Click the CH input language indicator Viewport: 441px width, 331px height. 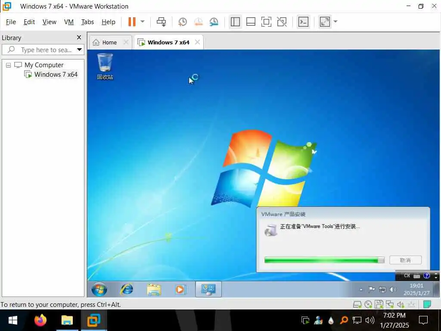(x=407, y=276)
